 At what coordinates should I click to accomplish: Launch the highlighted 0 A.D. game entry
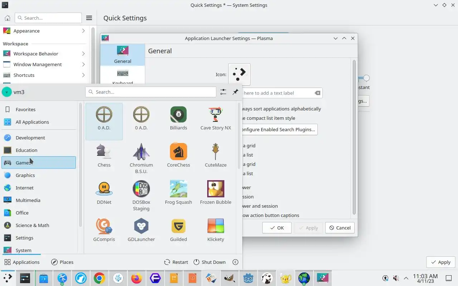(104, 122)
